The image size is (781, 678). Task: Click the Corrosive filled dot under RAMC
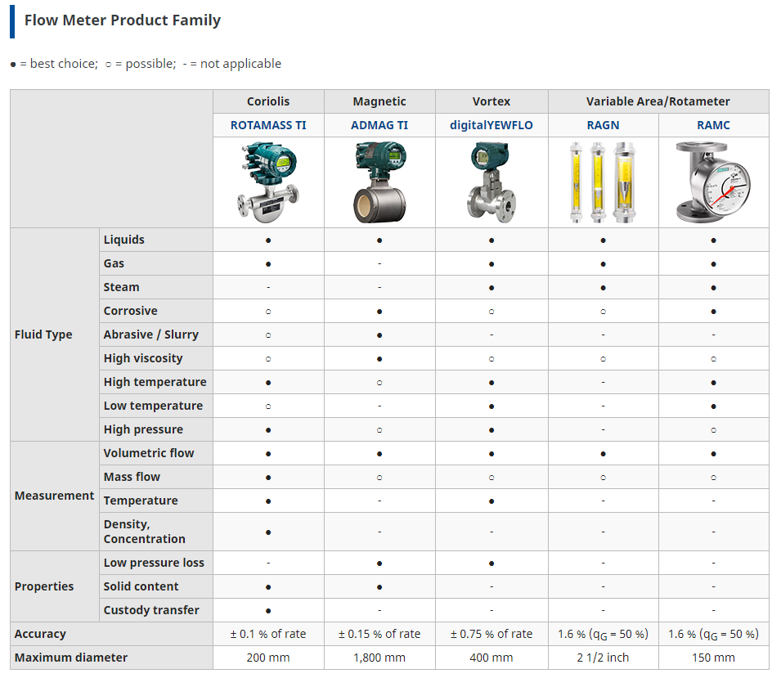click(713, 312)
